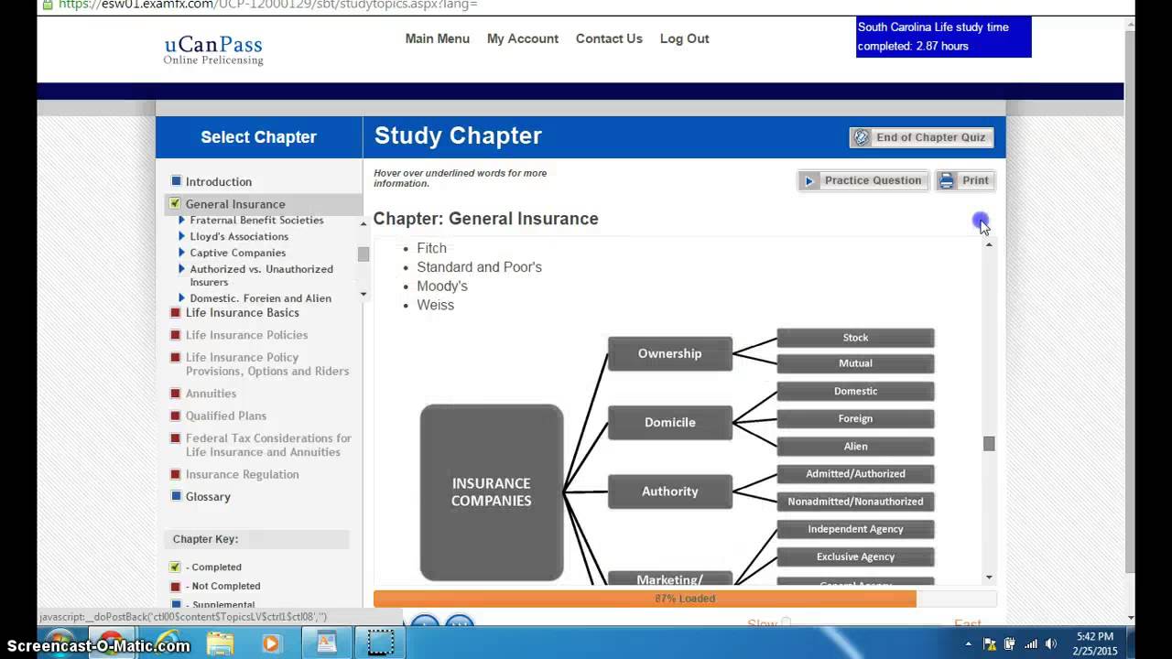Open the Annuities chapter
The width and height of the screenshot is (1172, 659).
click(211, 394)
